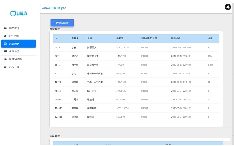The width and height of the screenshot is (234, 146).
Task: Select the medal ID 114316 cell
Action: coord(58,108)
